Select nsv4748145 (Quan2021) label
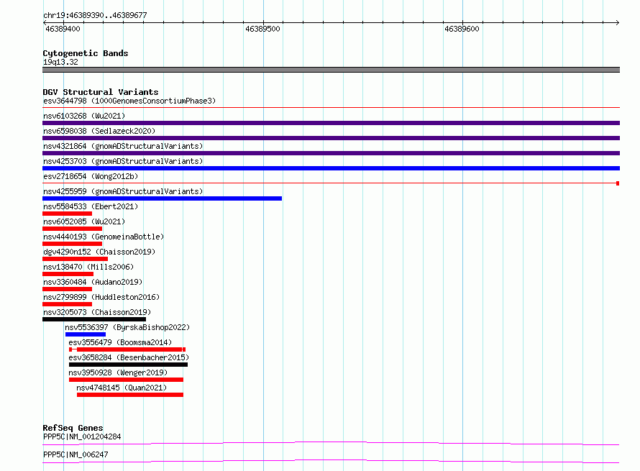 click(122, 388)
